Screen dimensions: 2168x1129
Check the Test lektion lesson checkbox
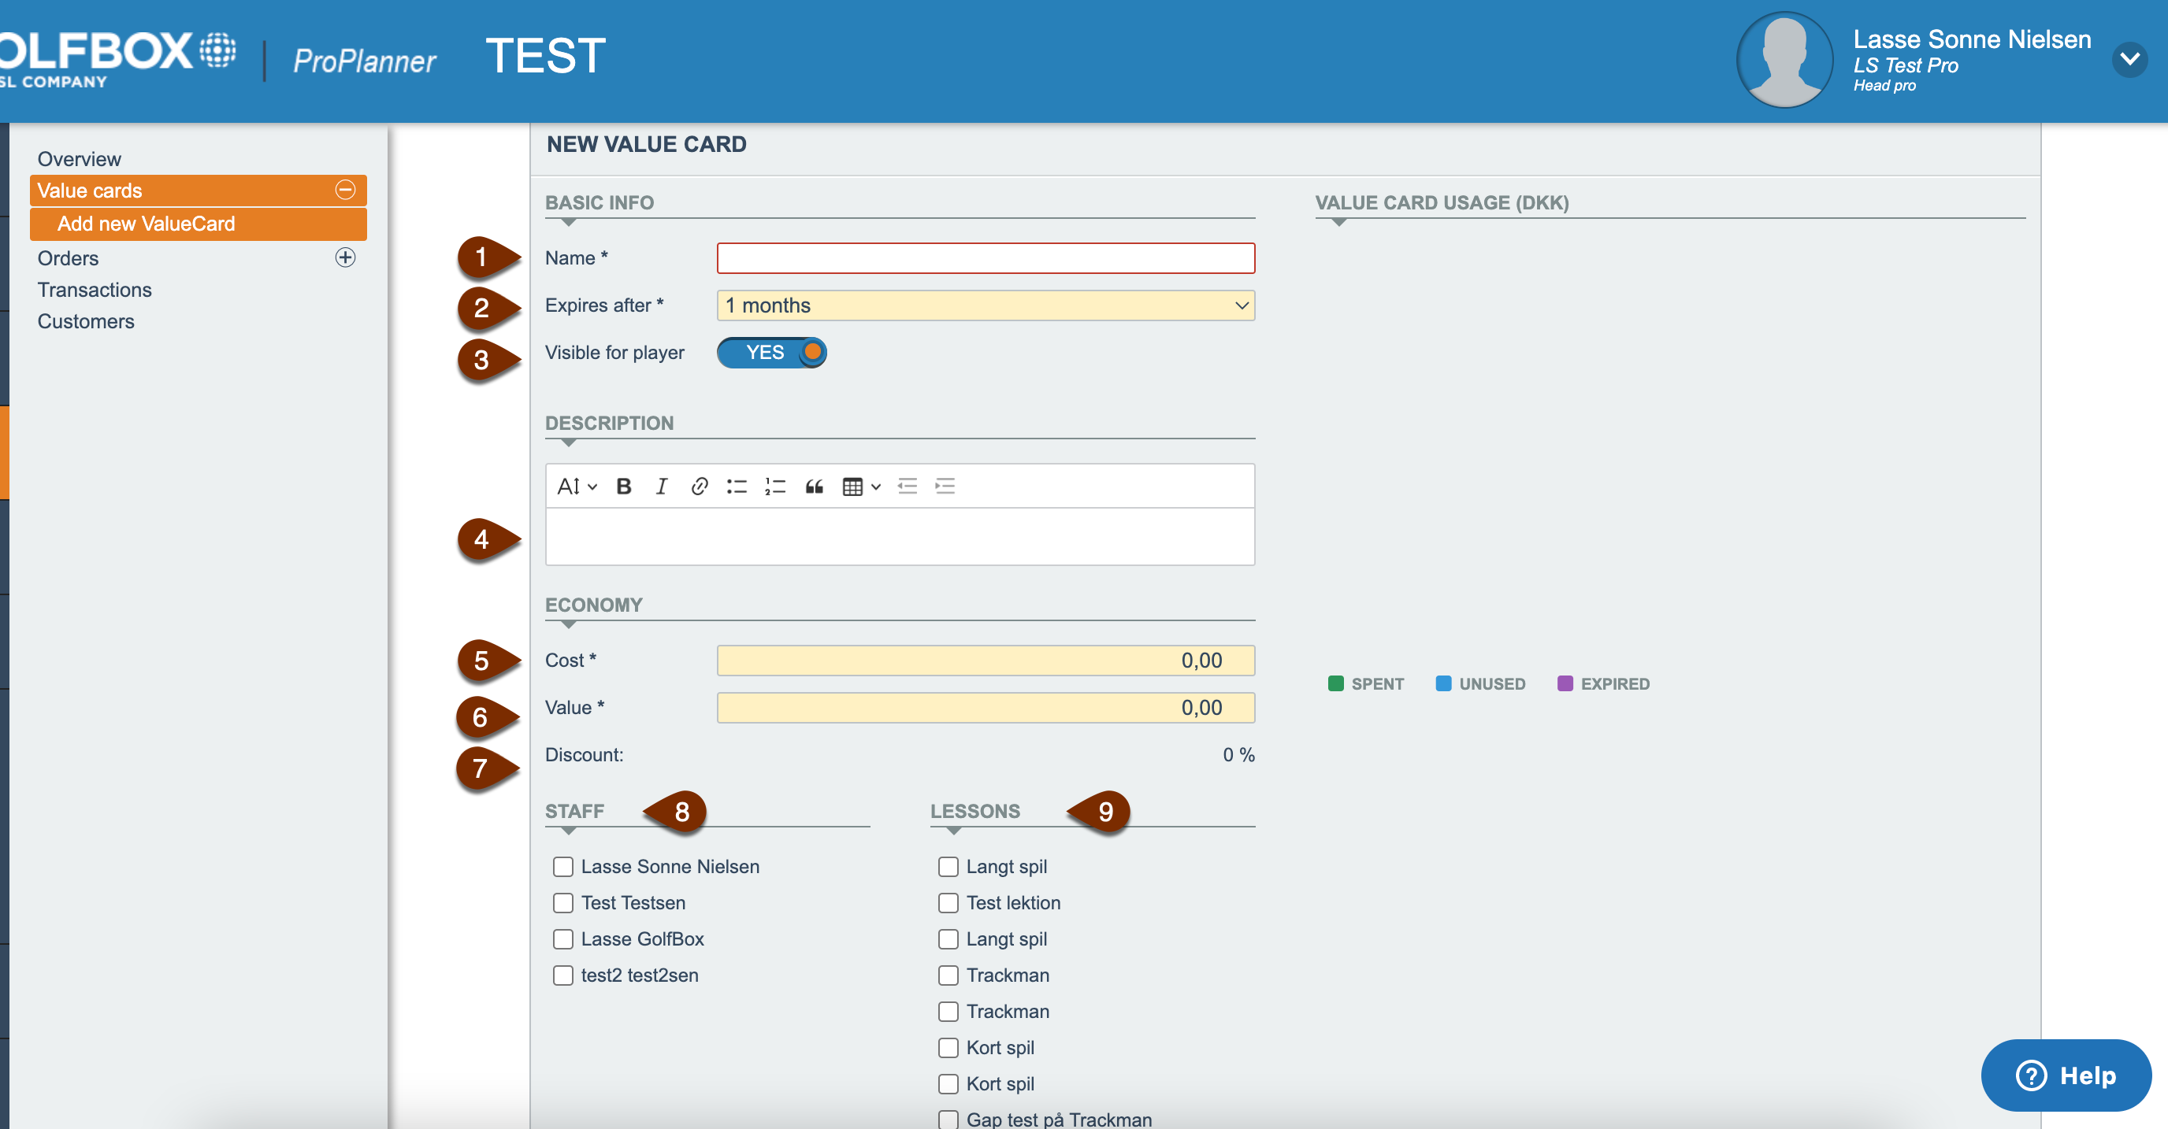pyautogui.click(x=948, y=903)
